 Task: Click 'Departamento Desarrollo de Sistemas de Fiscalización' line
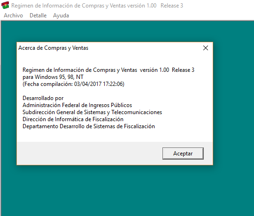point(89,126)
